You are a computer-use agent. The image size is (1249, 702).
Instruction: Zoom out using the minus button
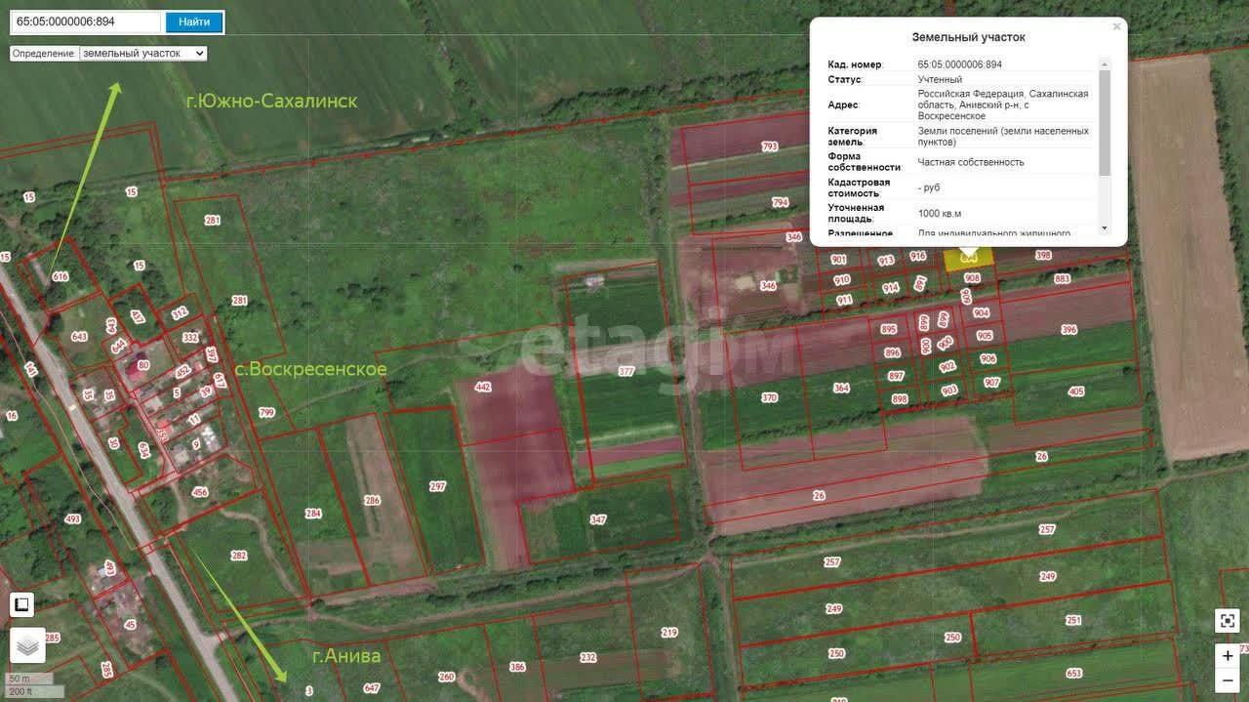coord(1227,681)
